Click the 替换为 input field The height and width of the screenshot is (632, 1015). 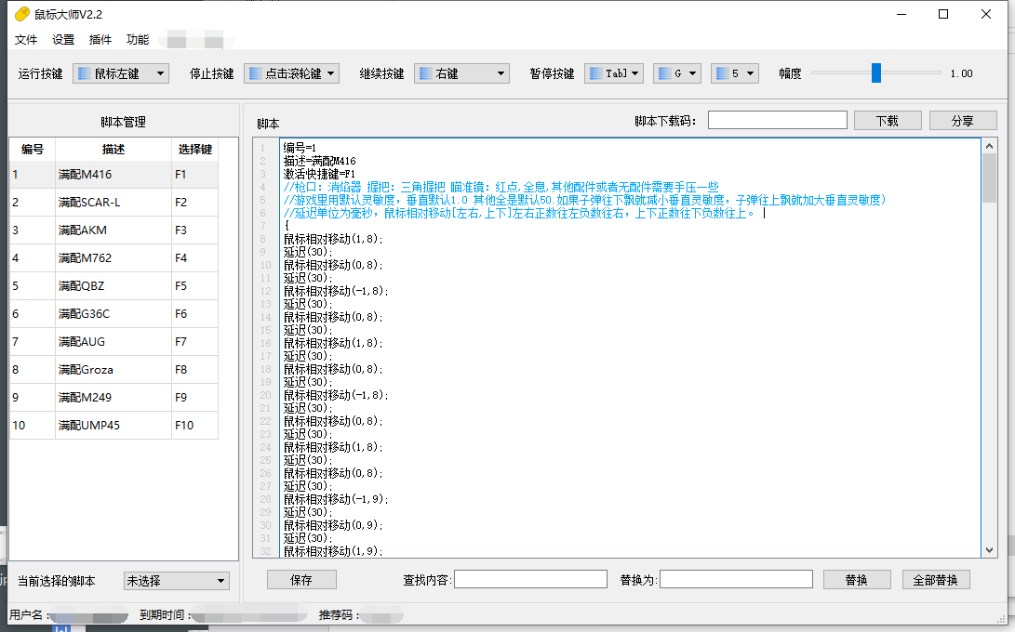[x=736, y=580]
